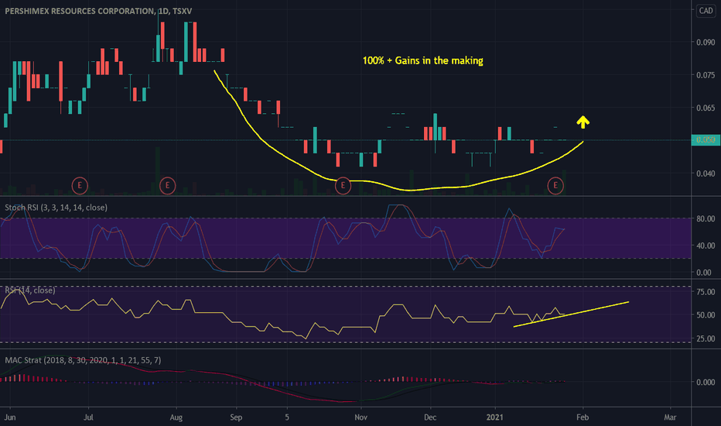Click the 50.00 level on RSI axis

706,315
